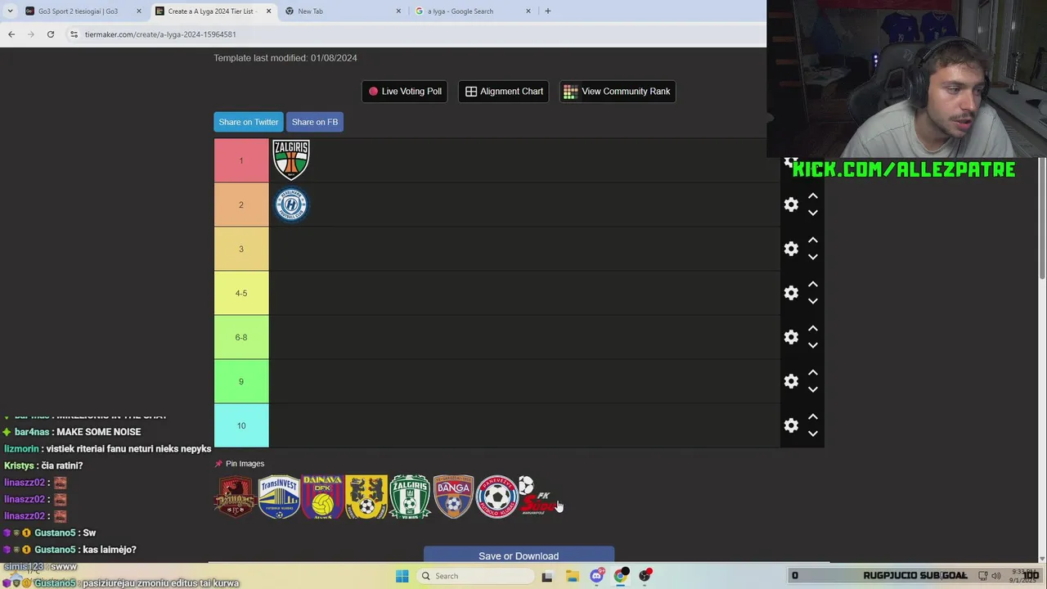The height and width of the screenshot is (589, 1047).
Task: Move tier 2 row up
Action: click(x=813, y=196)
